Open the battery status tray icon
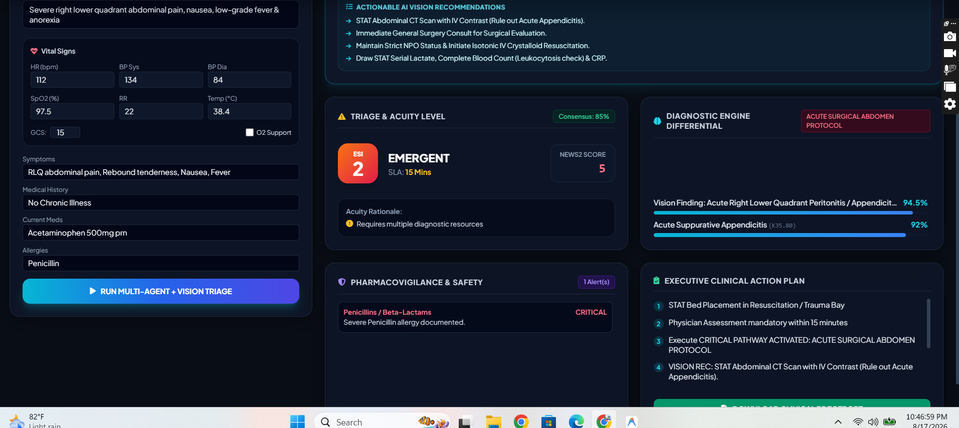 tap(889, 421)
